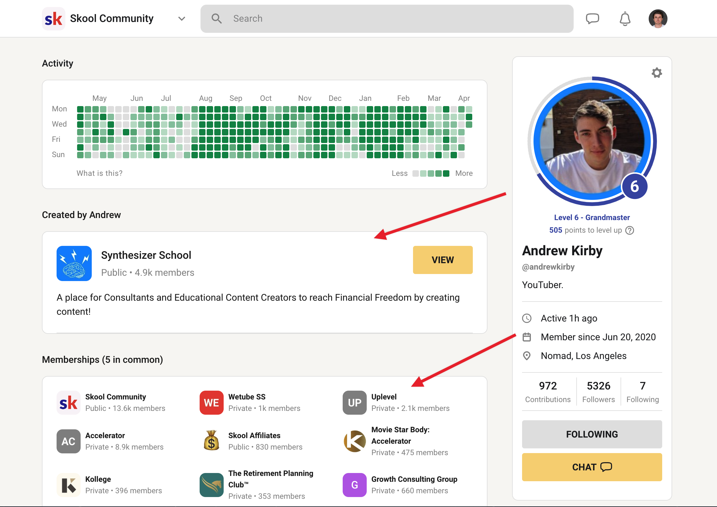Open the 'What is this?' link under activity chart

[100, 173]
